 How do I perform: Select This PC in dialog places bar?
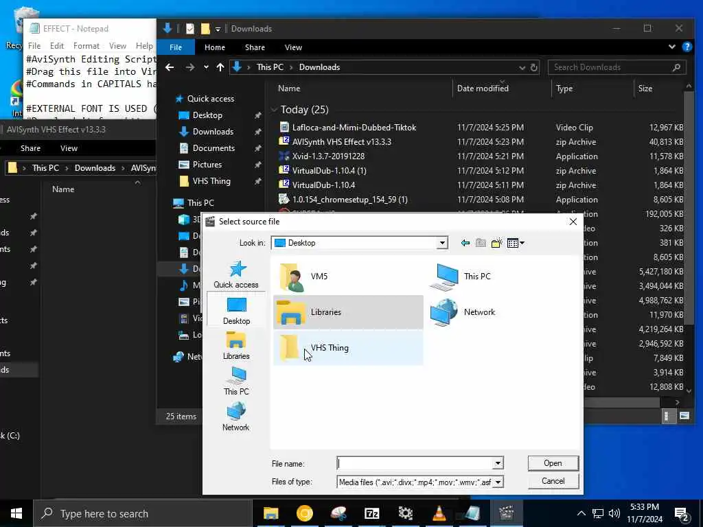(236, 381)
